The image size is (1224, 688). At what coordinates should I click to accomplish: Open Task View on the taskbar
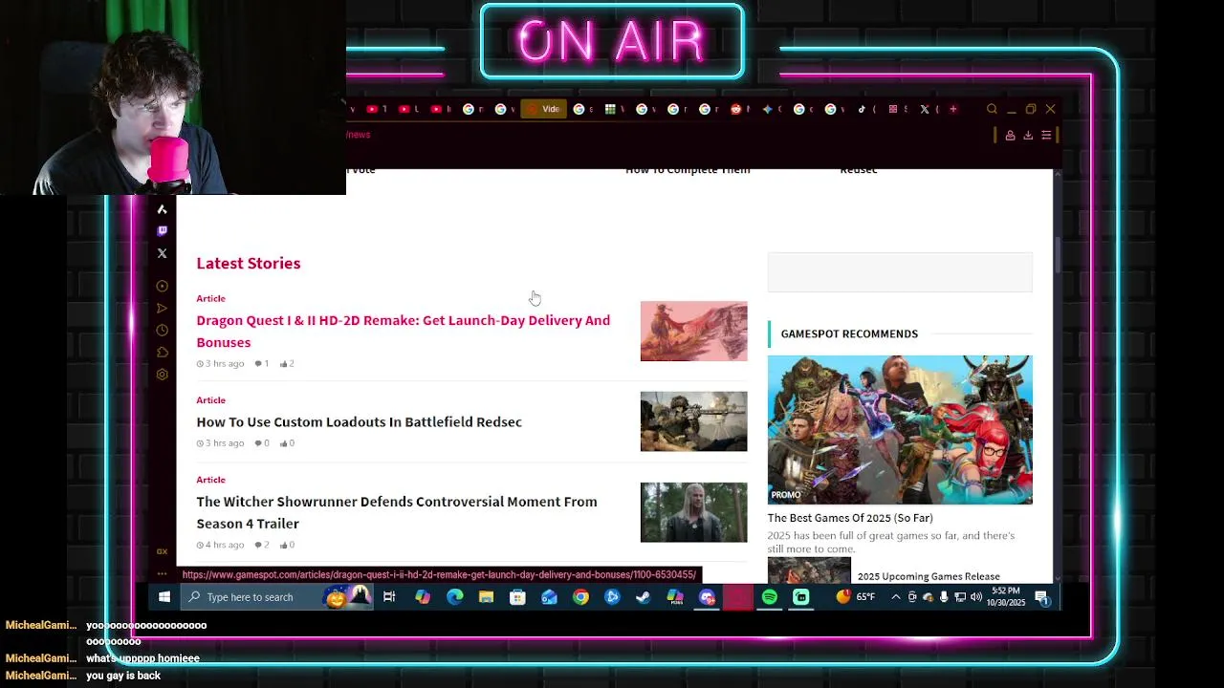coord(389,597)
